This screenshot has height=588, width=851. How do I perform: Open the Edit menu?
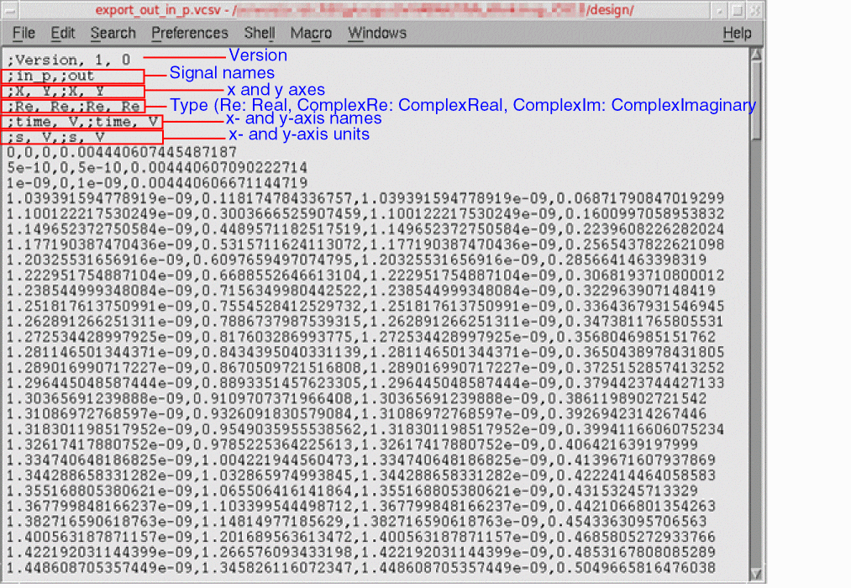click(x=63, y=34)
